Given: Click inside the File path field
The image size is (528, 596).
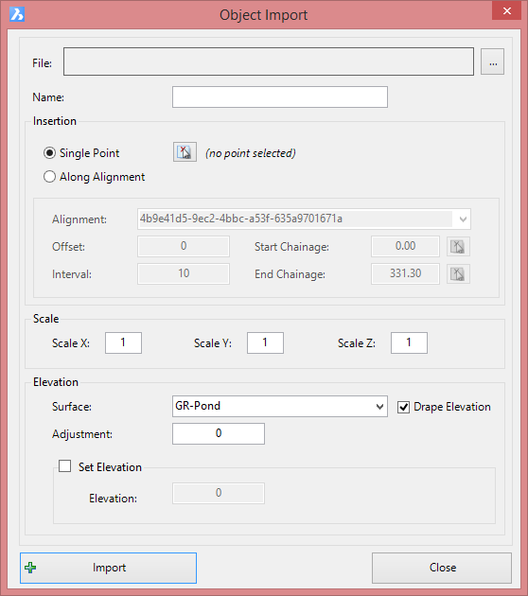Looking at the screenshot, I should [x=269, y=61].
